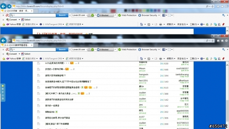This screenshot has height=129, width=229.
Task: Toggle Web Protection in the rear window toolbar
Action: (x=127, y=15)
